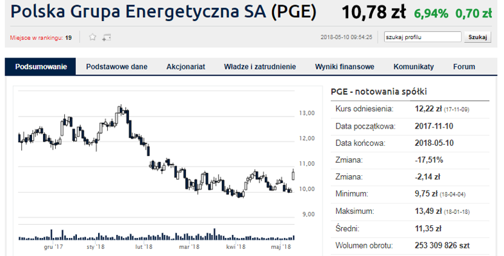Viewport: 504px width, 256px height.
Task: Click the last candlestick for May 2018
Action: pyautogui.click(x=293, y=175)
